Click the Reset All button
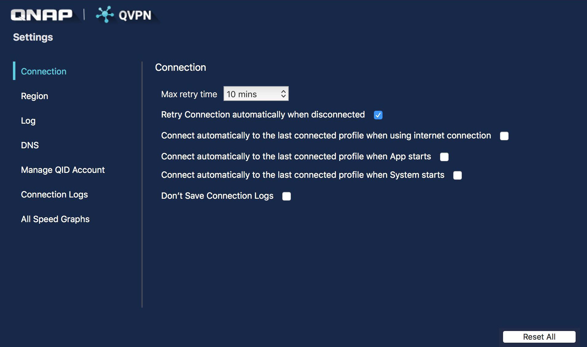587x347 pixels. click(539, 337)
